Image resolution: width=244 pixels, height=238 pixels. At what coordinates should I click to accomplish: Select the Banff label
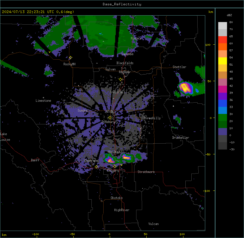click(x=35, y=160)
